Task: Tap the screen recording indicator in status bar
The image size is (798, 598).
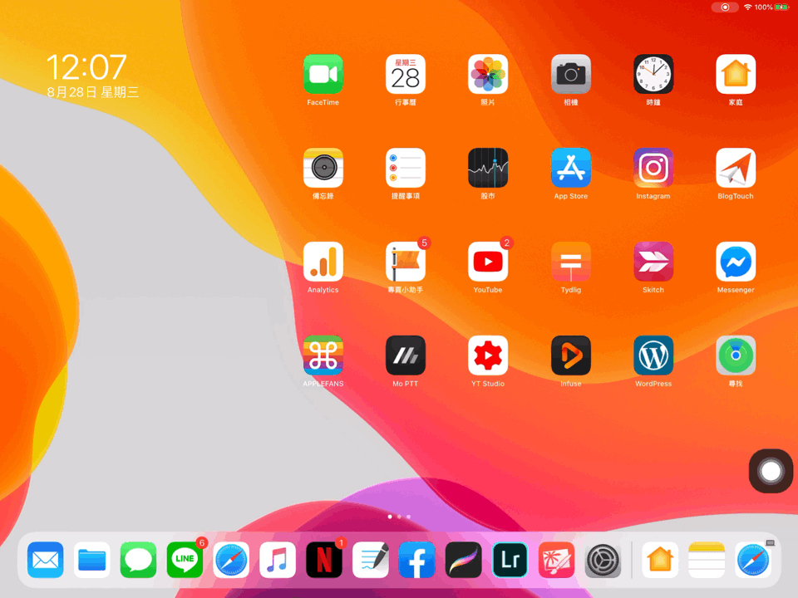Action: coord(725,7)
